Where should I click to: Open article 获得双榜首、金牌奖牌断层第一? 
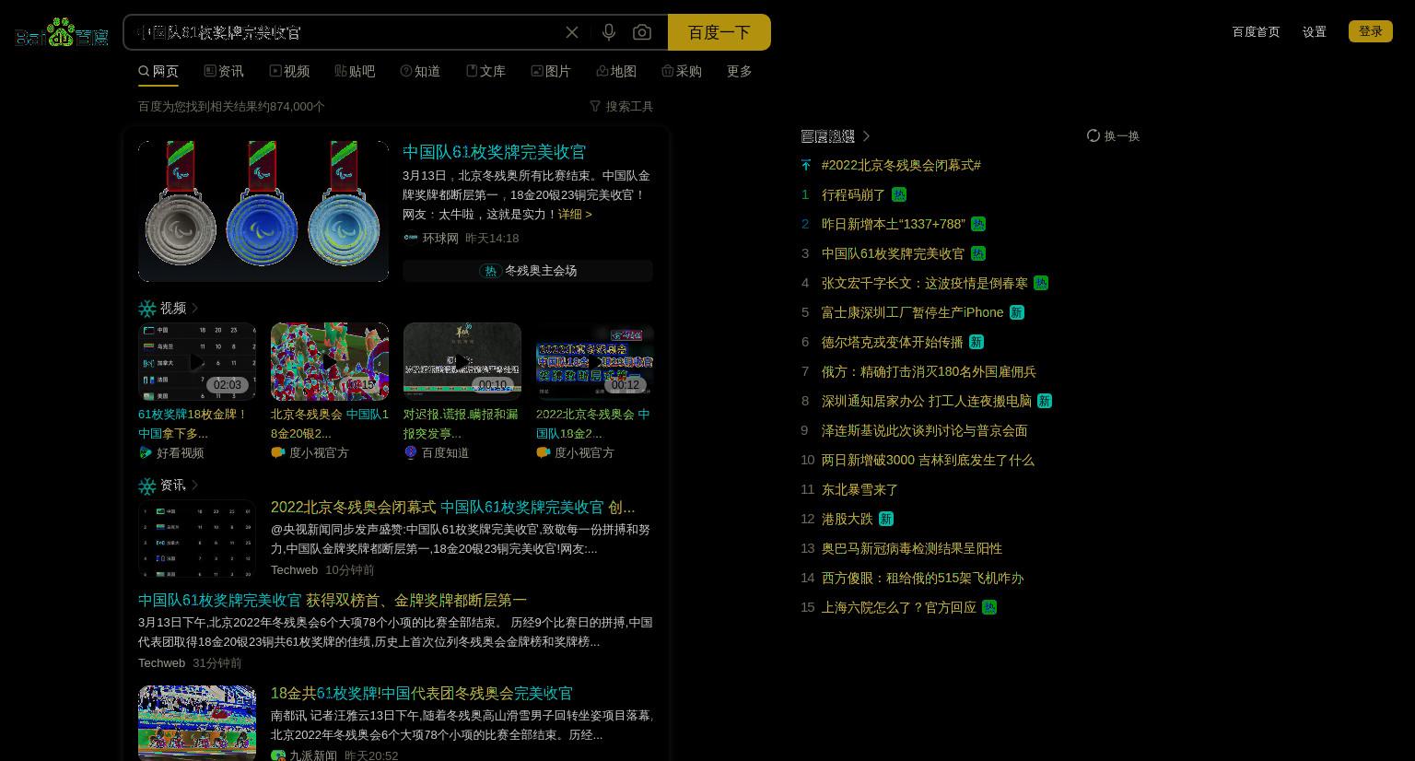tap(333, 600)
